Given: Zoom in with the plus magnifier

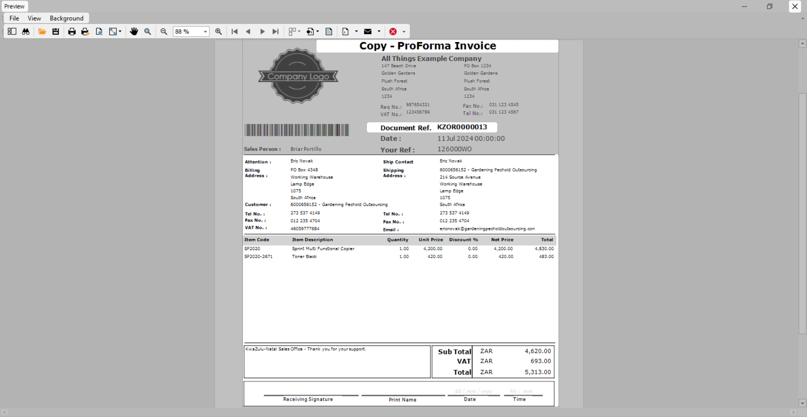Looking at the screenshot, I should point(219,32).
